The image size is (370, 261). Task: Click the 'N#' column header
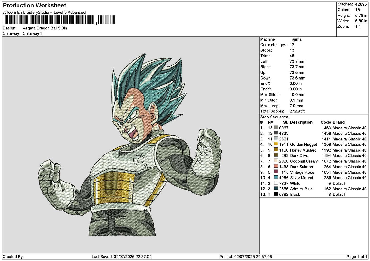[270, 122]
